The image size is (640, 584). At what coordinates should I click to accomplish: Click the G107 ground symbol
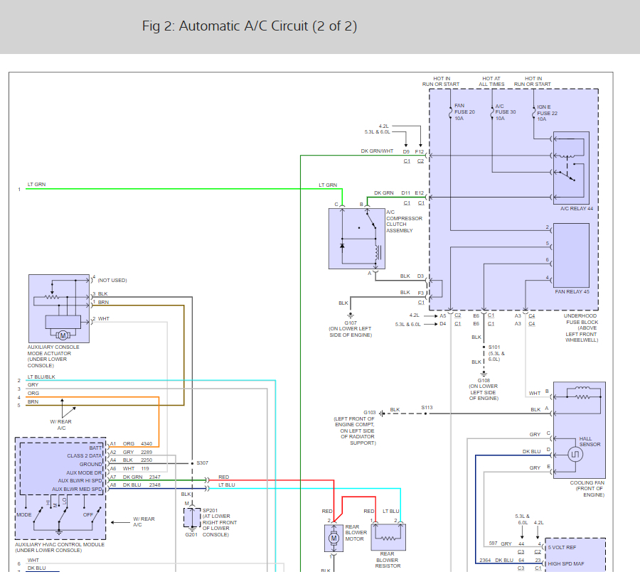click(x=350, y=315)
